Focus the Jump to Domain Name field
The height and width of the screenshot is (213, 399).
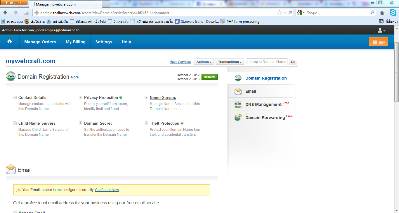coord(267,62)
